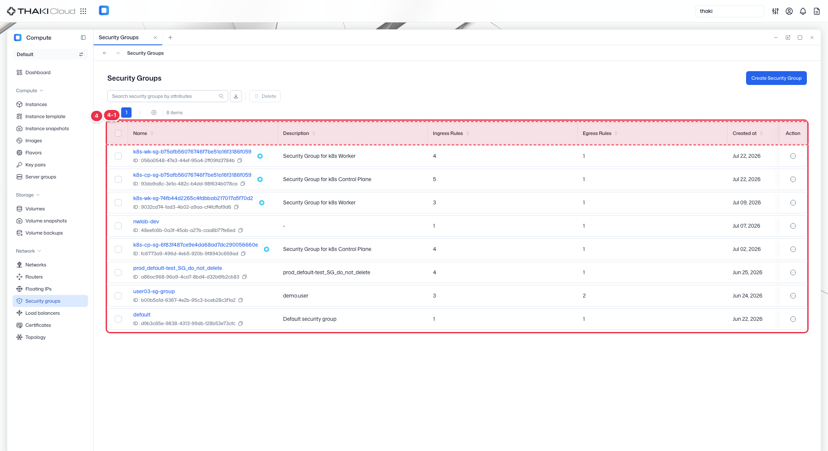Viewport: 828px width, 451px height.
Task: Tick checkbox for k8s-cp-sg-6f83f487 row
Action: click(x=118, y=249)
